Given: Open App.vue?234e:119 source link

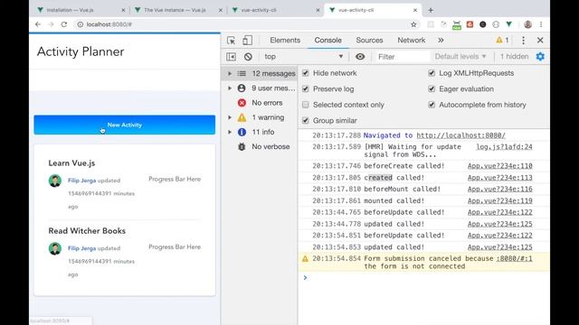Looking at the screenshot, I should [500, 200].
